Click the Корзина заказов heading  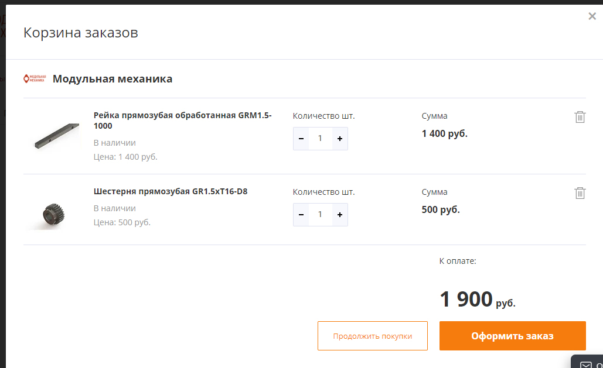click(x=81, y=33)
